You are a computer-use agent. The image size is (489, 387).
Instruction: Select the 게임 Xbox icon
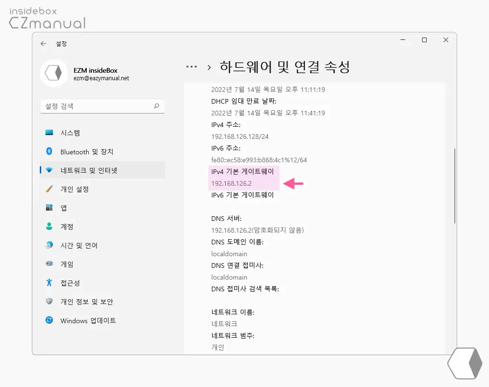pos(49,264)
